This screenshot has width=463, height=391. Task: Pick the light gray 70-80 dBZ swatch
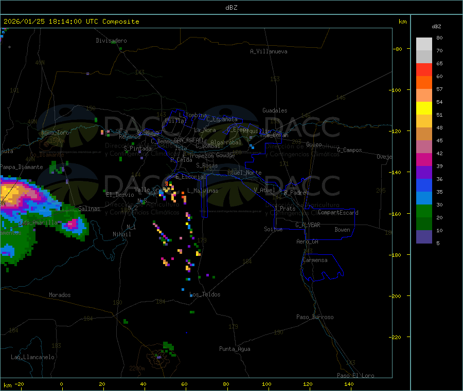pos(424,44)
